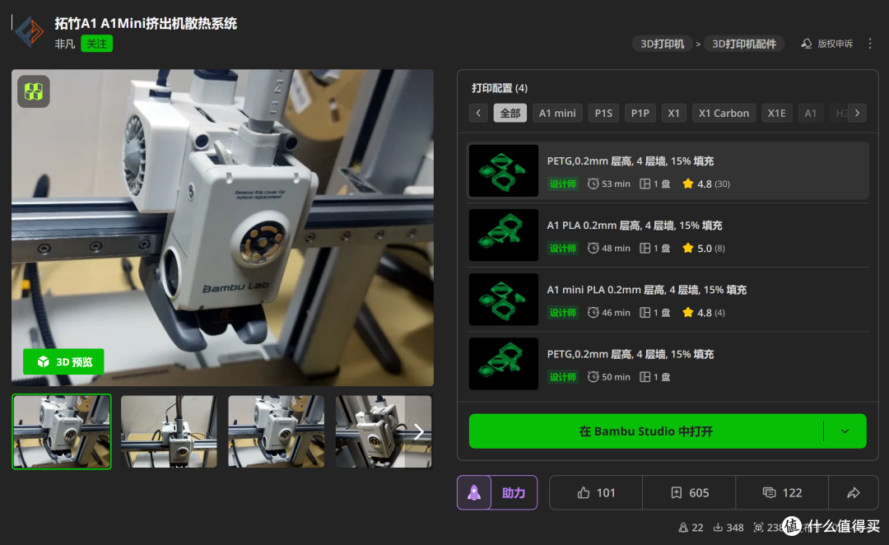
Task: Click the 46 min profile preview thumbnail
Action: 504,300
